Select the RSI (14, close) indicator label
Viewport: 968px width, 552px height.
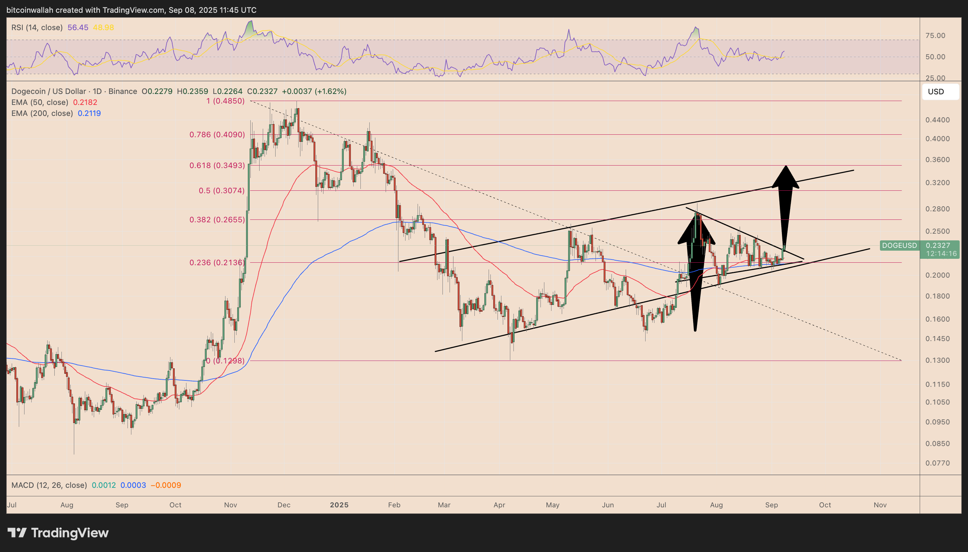click(37, 27)
